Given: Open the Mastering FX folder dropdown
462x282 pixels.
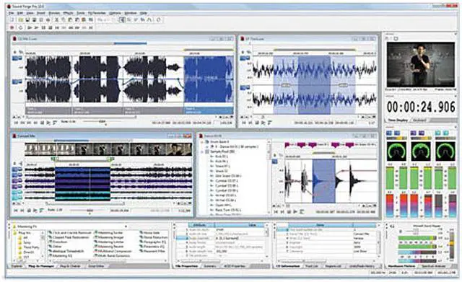Looking at the screenshot, I should tap(126, 226).
